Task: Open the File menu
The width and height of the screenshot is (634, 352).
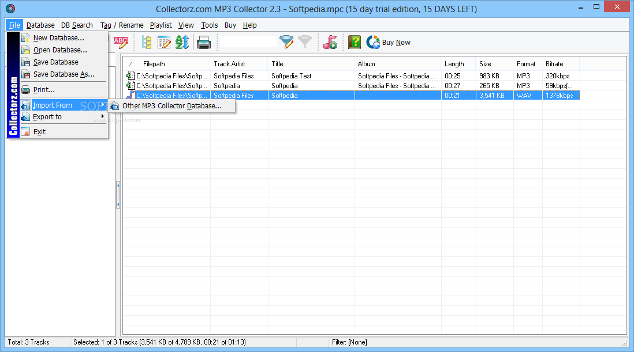Action: point(14,25)
